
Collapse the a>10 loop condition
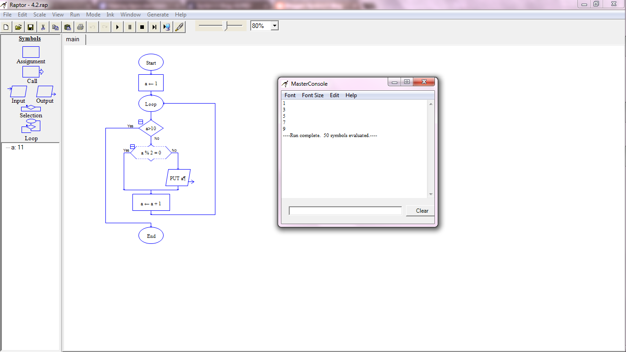click(x=141, y=122)
